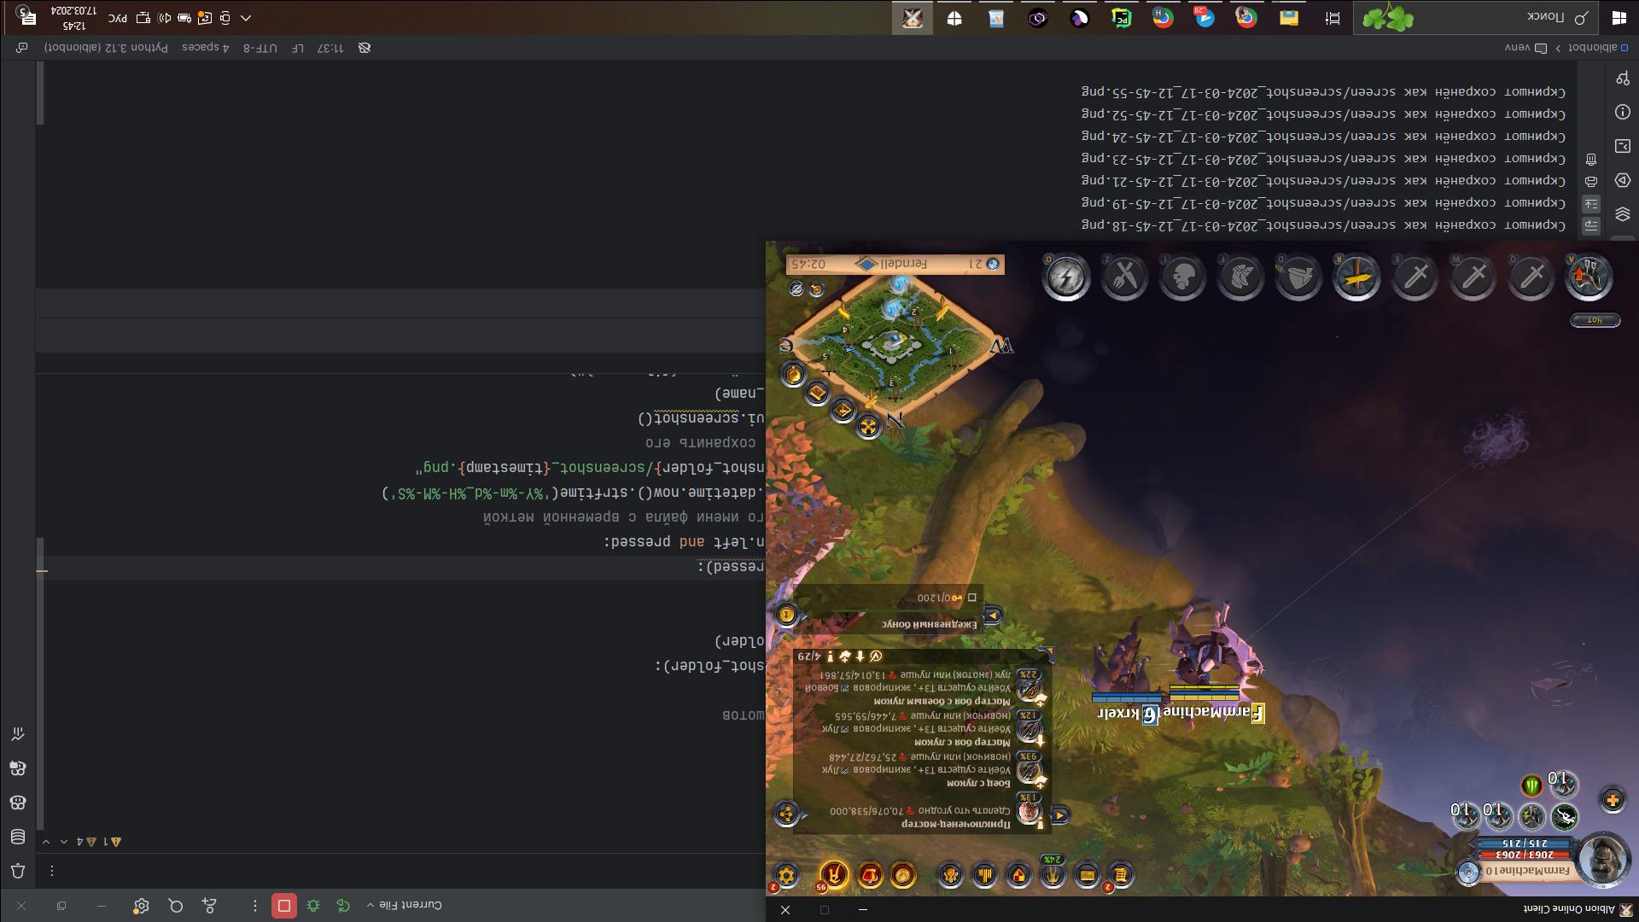Click the gold plus button near the portrait
This screenshot has width=1639, height=922.
click(x=1613, y=800)
